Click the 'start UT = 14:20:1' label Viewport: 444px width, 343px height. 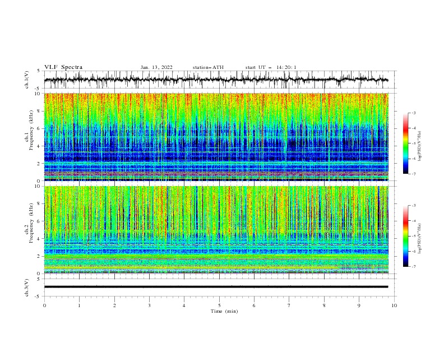pyautogui.click(x=271, y=67)
